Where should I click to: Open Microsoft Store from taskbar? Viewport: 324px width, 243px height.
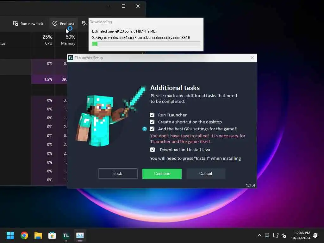pyautogui.click(x=52, y=235)
